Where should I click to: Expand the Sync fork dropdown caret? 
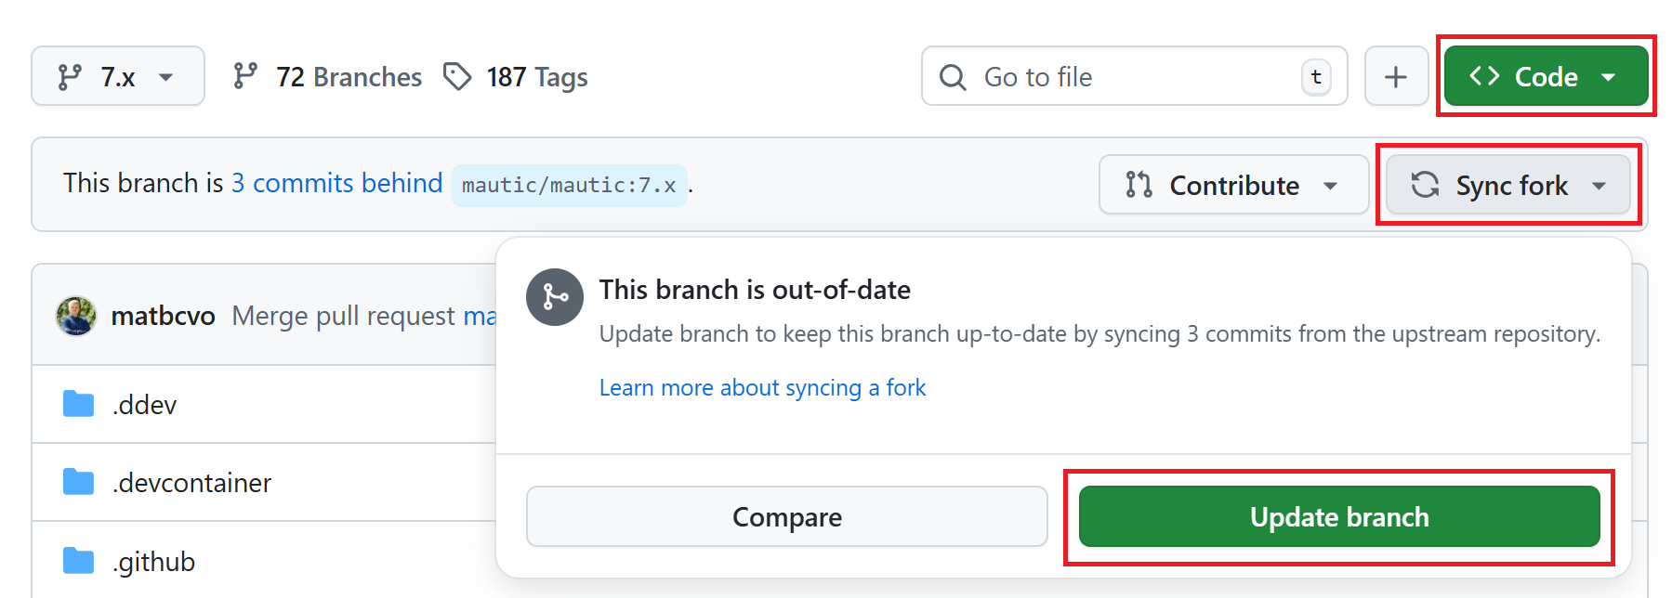[x=1600, y=185]
